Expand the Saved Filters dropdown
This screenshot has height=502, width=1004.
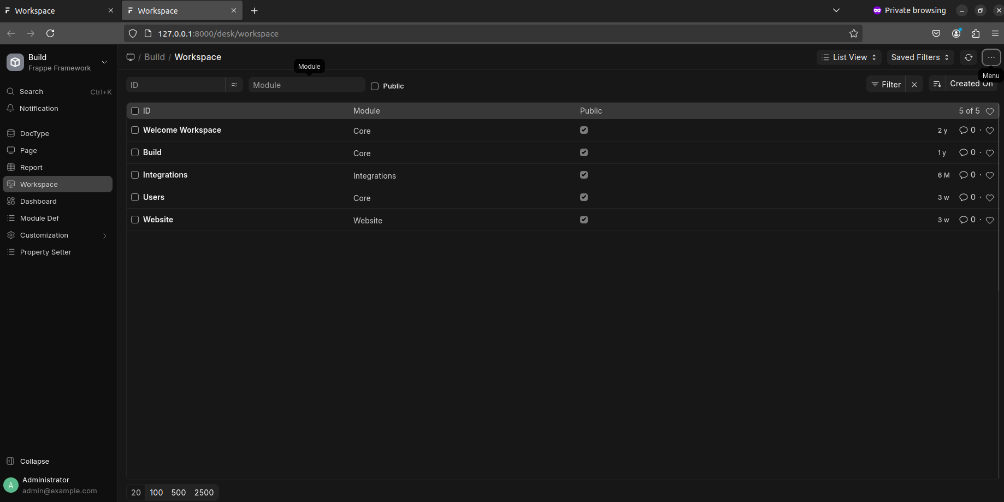pos(919,57)
